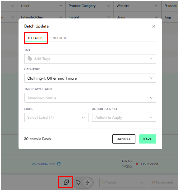Open external link icon beside redbubble.com

[59, 164]
